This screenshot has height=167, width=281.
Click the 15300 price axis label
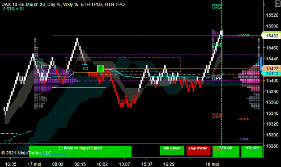272,135
